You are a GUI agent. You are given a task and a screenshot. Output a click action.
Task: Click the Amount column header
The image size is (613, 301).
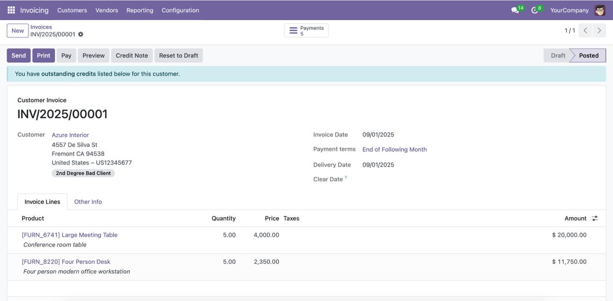tap(576, 218)
